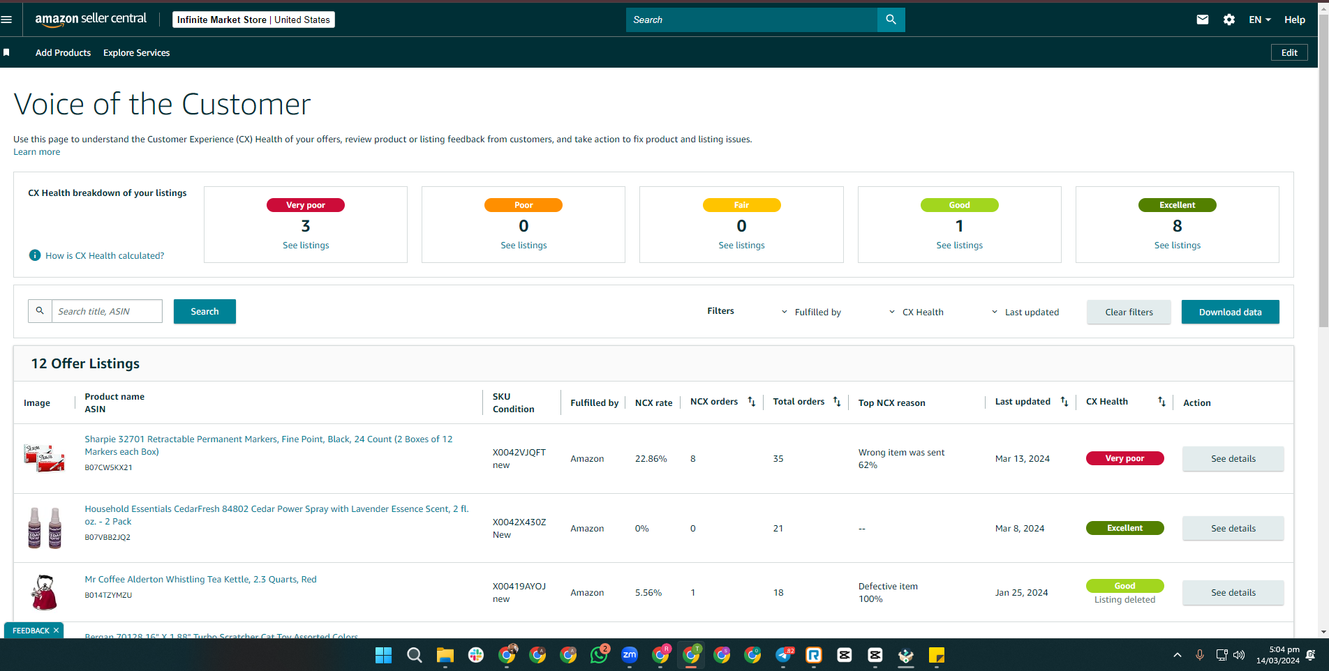
Task: Open Telegram from taskbar
Action: 784,655
